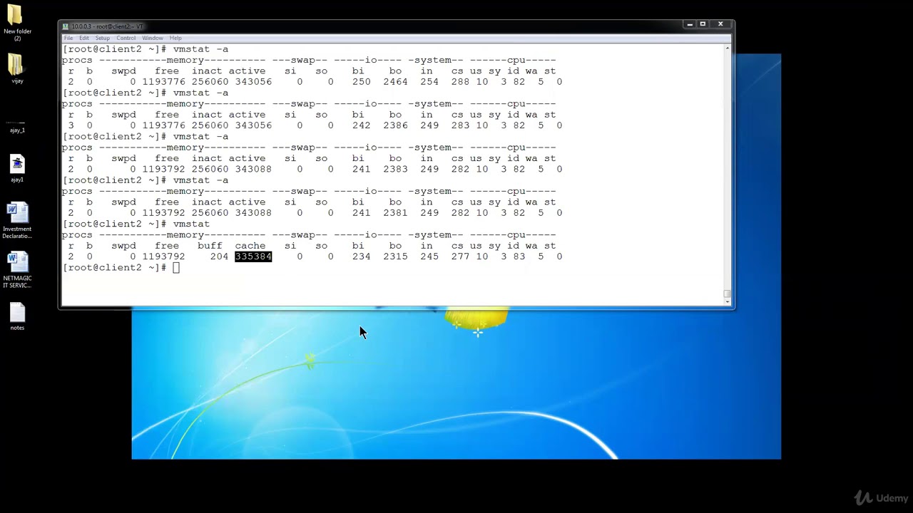Open the Window menu

point(153,38)
